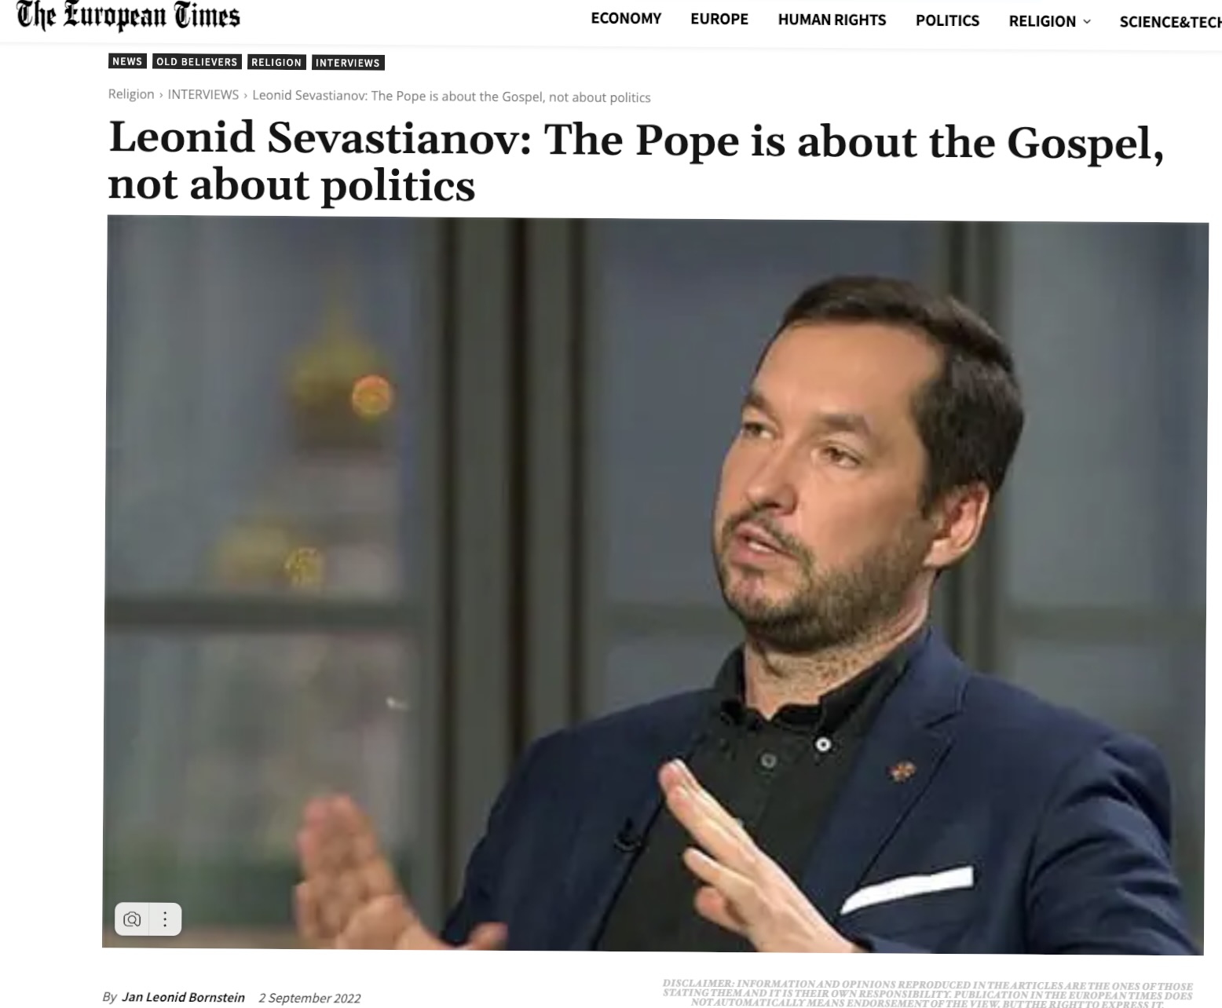Click the breadcrumb article title text
This screenshot has width=1222, height=1008.
pos(452,97)
